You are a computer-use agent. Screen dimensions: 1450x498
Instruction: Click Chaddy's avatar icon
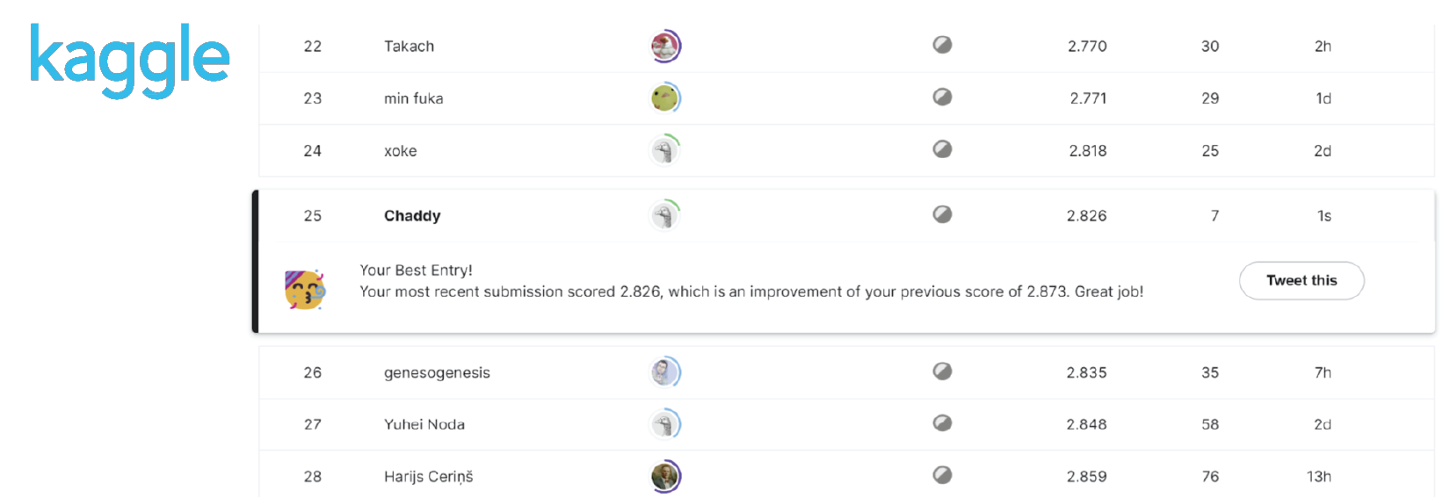click(x=665, y=215)
